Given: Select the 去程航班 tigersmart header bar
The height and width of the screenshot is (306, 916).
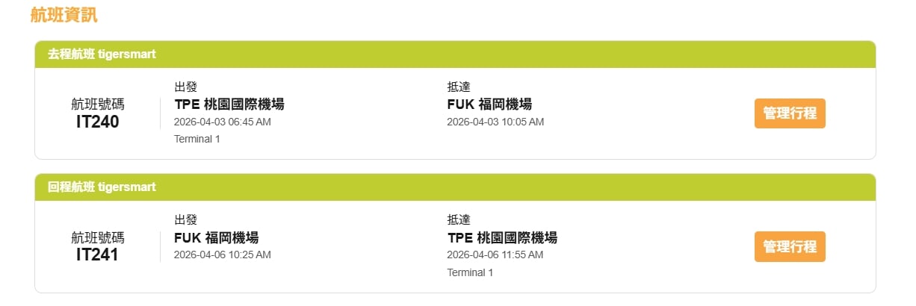Looking at the screenshot, I should 454,54.
